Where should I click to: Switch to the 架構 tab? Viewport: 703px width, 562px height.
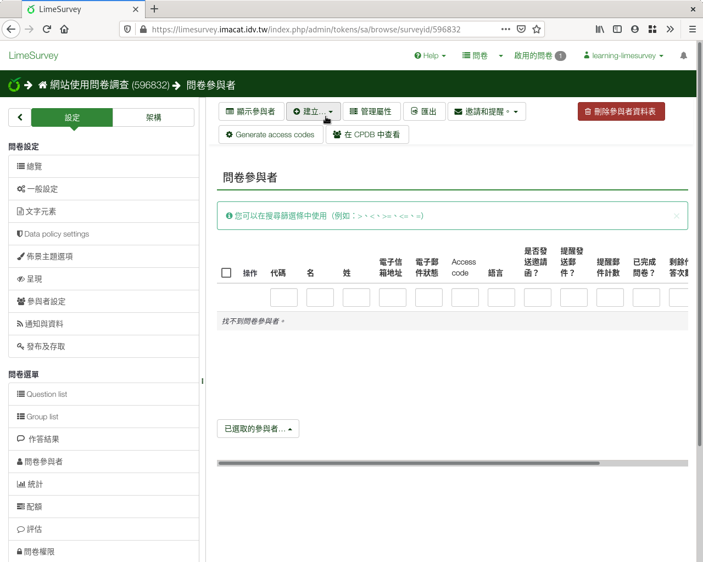pyautogui.click(x=153, y=117)
